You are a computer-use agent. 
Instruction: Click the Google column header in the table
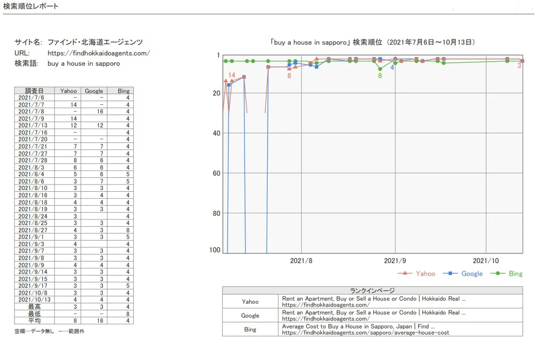pyautogui.click(x=94, y=90)
